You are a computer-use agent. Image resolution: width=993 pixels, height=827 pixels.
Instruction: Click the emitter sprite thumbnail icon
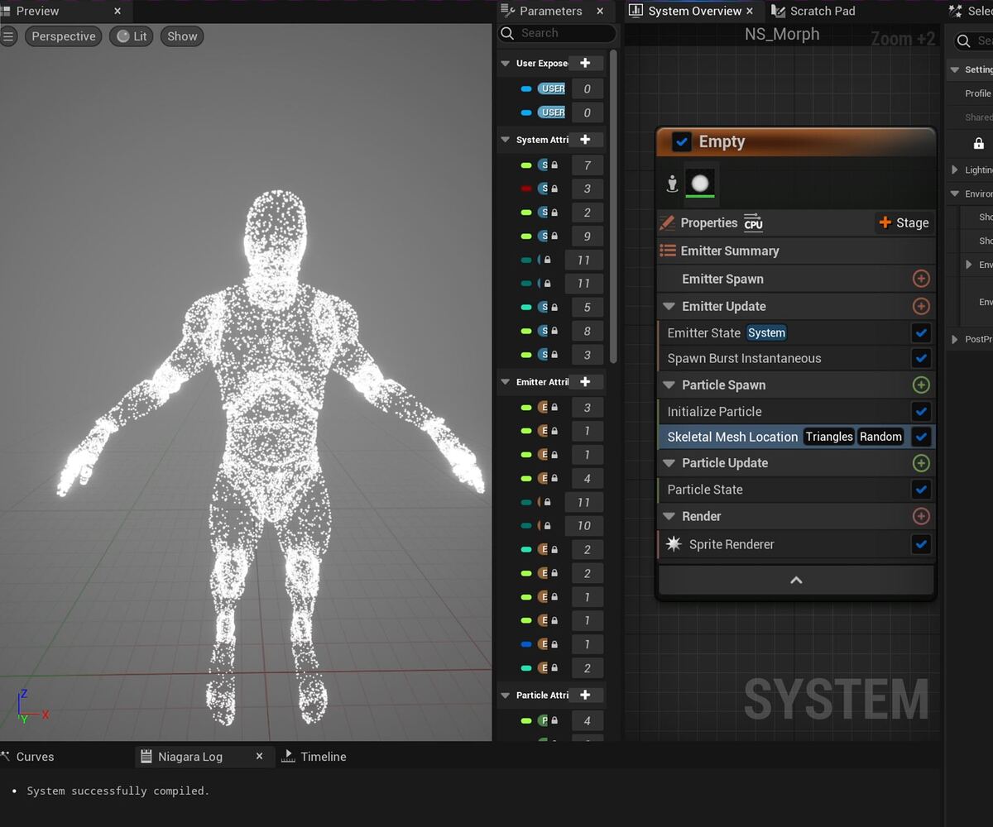click(700, 184)
